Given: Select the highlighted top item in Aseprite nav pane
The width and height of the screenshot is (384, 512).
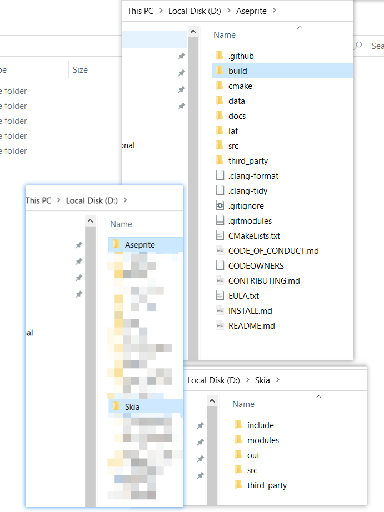Looking at the screenshot, I should click(154, 39).
